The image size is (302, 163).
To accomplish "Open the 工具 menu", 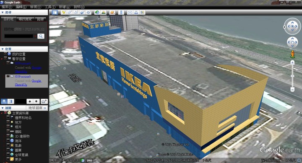I will pos(50,7).
